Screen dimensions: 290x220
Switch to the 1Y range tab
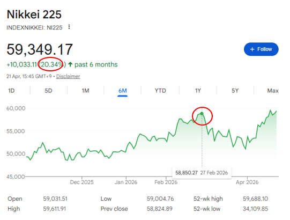198,91
